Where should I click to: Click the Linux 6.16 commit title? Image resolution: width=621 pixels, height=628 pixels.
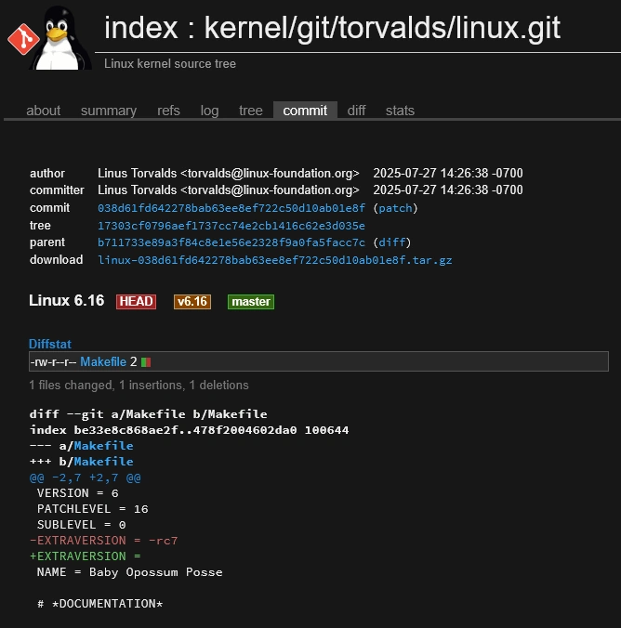pyautogui.click(x=67, y=300)
